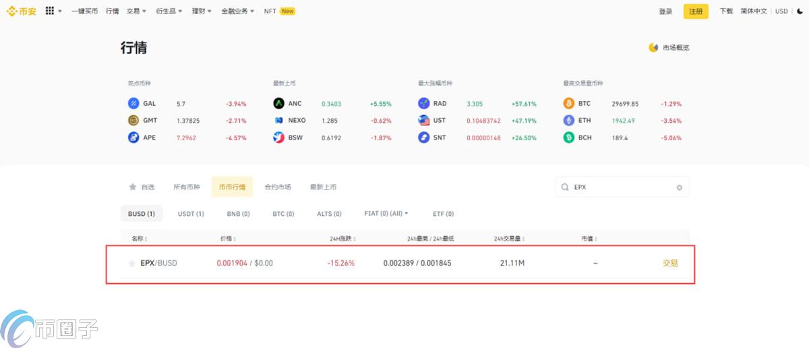Sort by 名称 column
The image size is (809, 348).
[139, 239]
